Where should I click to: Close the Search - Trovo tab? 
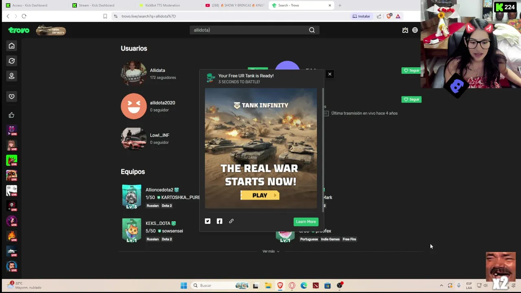click(330, 5)
